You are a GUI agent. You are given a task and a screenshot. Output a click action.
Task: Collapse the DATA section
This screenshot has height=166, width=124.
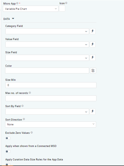tap(13, 19)
